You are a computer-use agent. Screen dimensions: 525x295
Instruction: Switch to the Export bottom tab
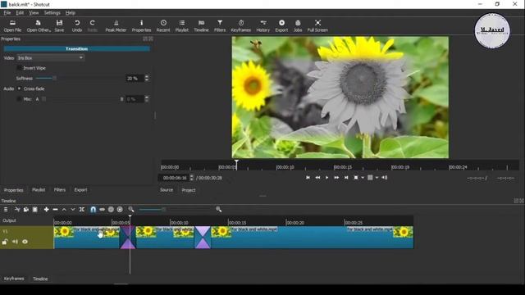point(80,189)
